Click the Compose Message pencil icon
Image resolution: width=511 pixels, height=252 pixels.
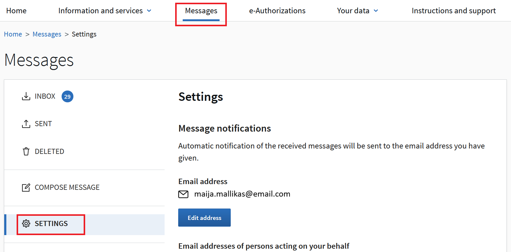pyautogui.click(x=26, y=187)
